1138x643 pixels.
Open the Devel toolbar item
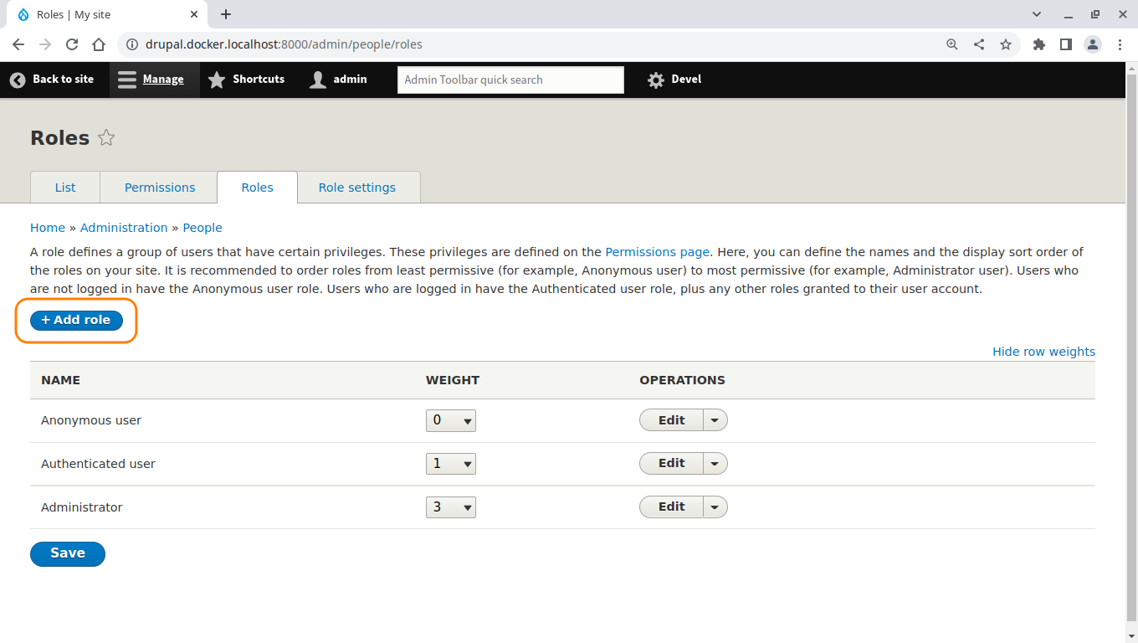tap(674, 80)
